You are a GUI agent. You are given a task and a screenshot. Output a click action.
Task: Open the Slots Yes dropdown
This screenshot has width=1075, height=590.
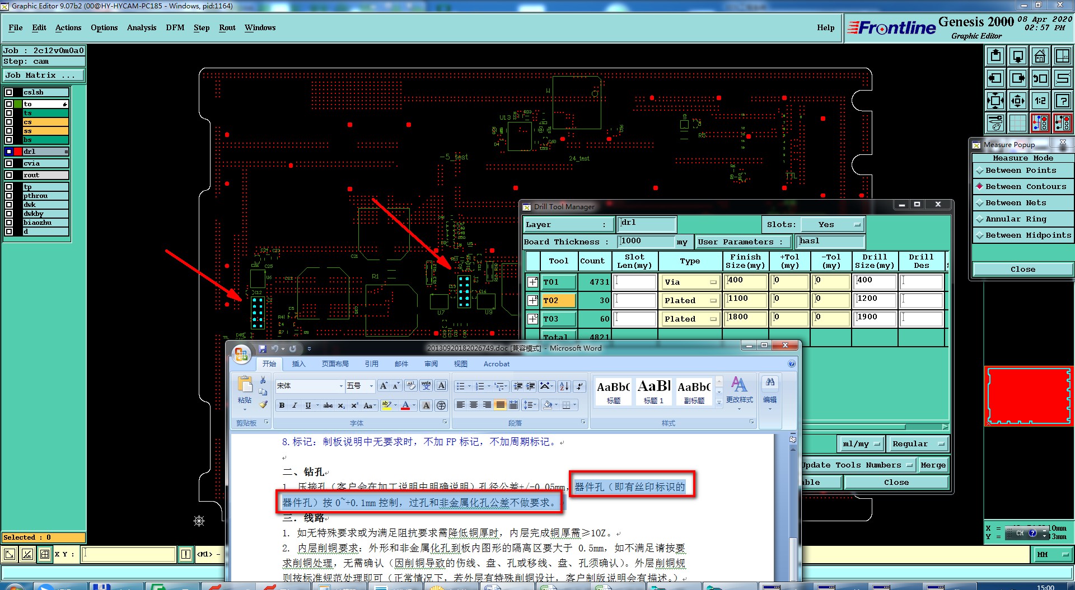tap(833, 225)
